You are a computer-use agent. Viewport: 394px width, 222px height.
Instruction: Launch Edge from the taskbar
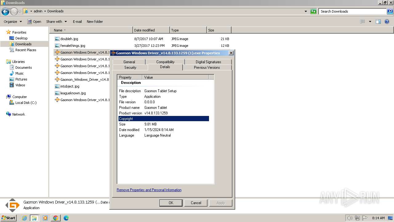pyautogui.click(x=66, y=218)
